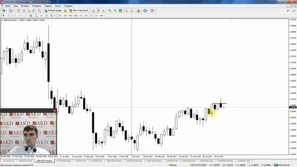Draw a horizontal line tool

(20, 15)
